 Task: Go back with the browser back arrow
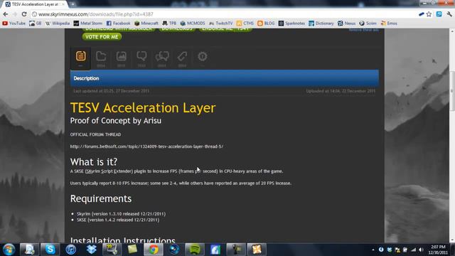tap(6, 14)
